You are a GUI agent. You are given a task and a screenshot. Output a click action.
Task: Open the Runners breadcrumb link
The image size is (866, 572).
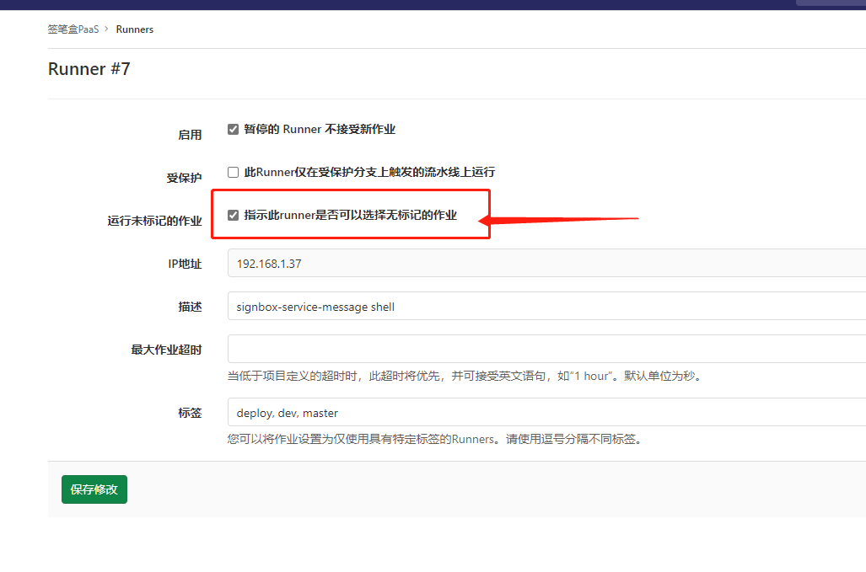coord(135,29)
